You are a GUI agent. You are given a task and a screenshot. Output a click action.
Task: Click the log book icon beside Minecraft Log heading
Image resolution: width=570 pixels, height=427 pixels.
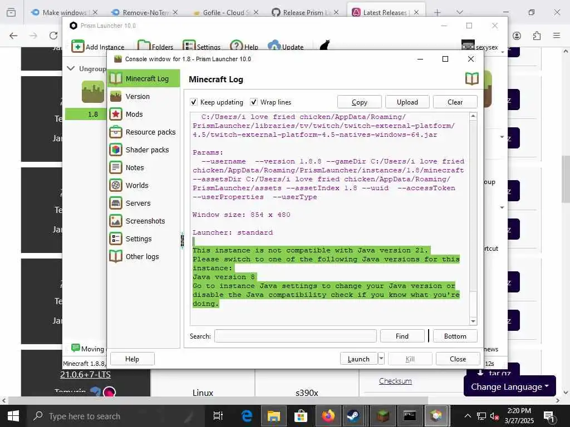(472, 78)
